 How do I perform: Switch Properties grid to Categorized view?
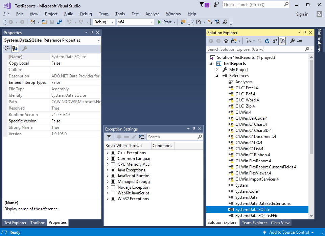[x=7, y=49]
